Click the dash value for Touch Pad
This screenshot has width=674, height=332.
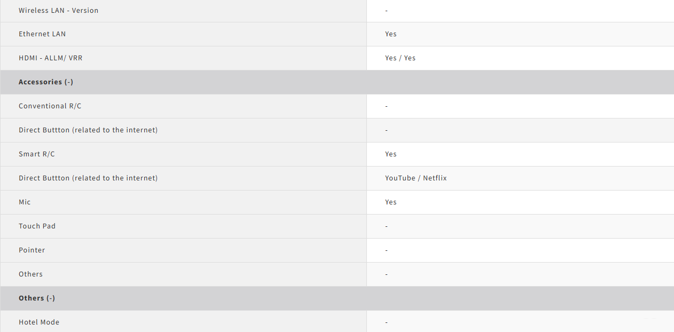[386, 226]
